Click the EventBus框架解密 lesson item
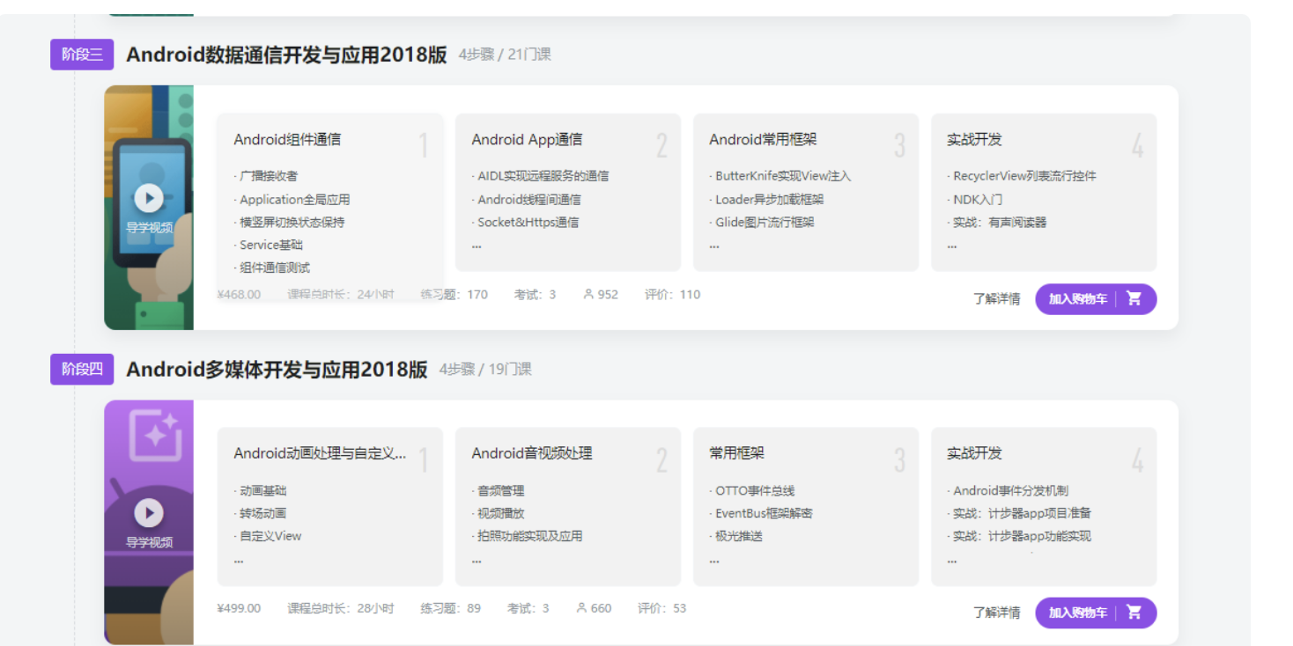1293x646 pixels. pos(761,513)
